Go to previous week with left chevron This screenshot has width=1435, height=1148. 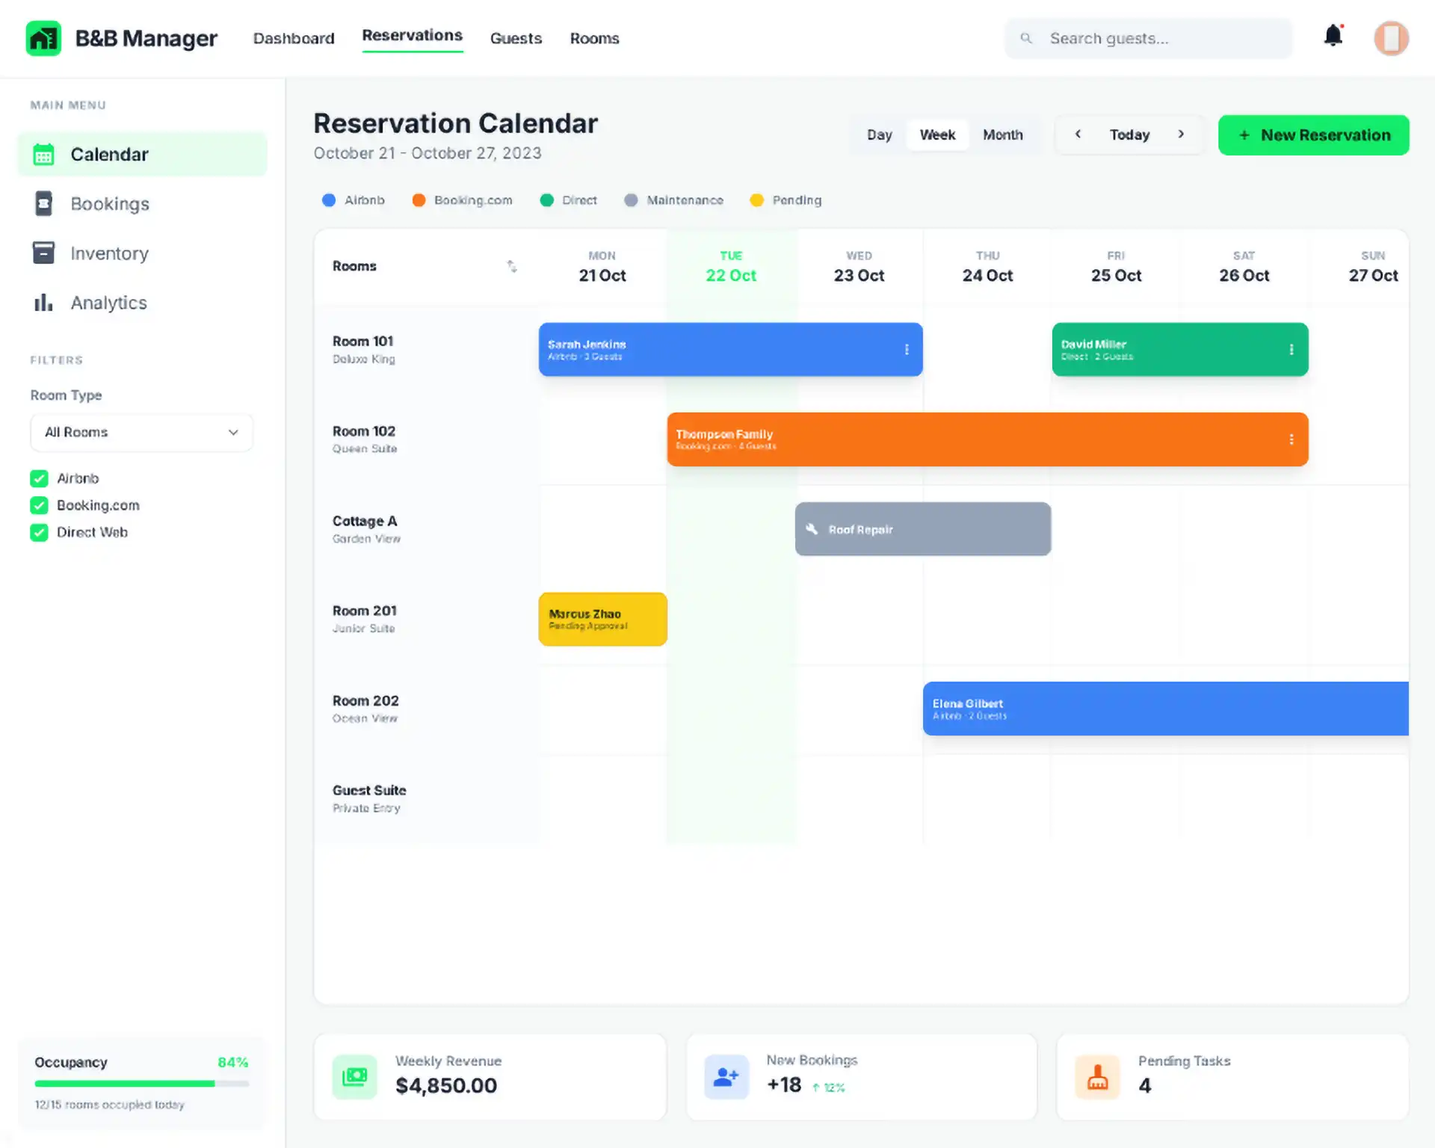[x=1078, y=135]
